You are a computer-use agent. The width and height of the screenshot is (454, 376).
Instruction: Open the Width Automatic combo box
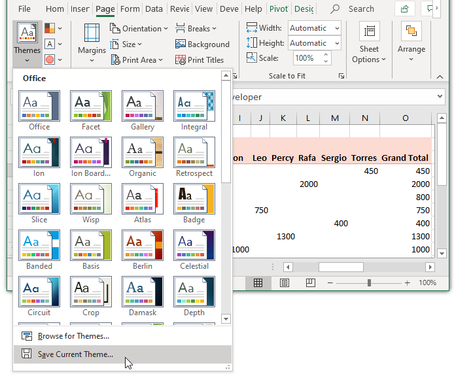point(314,28)
